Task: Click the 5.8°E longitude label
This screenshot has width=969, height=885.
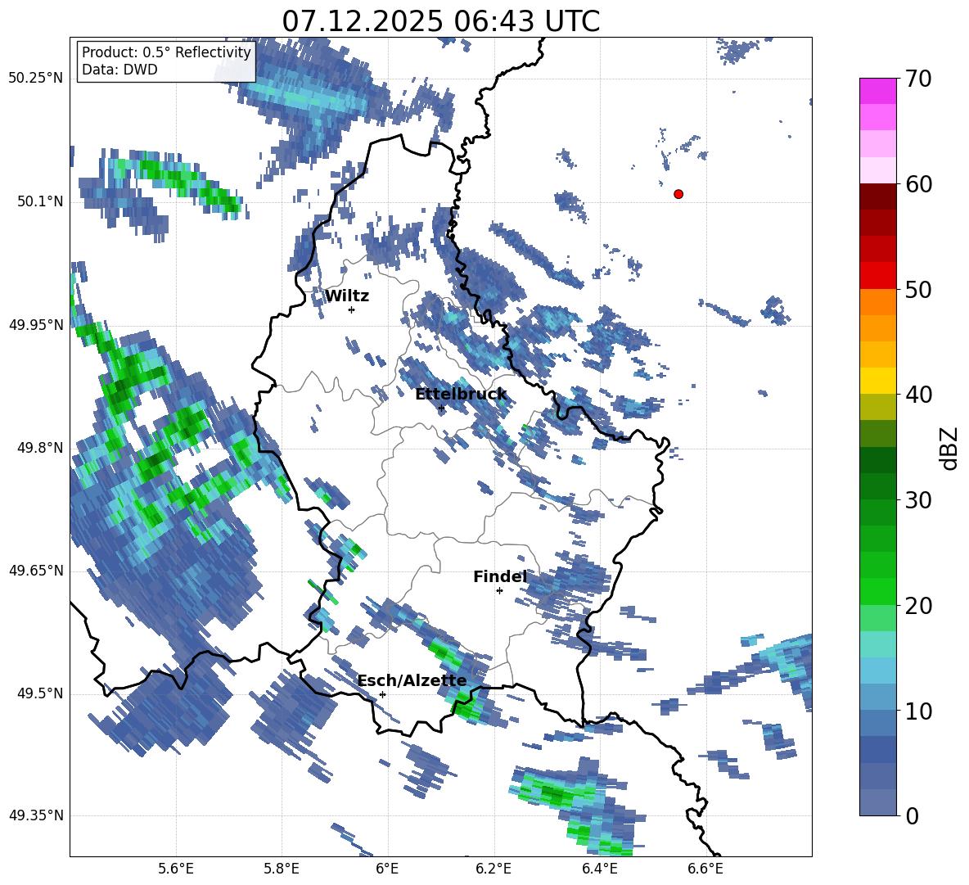Action: [x=282, y=869]
